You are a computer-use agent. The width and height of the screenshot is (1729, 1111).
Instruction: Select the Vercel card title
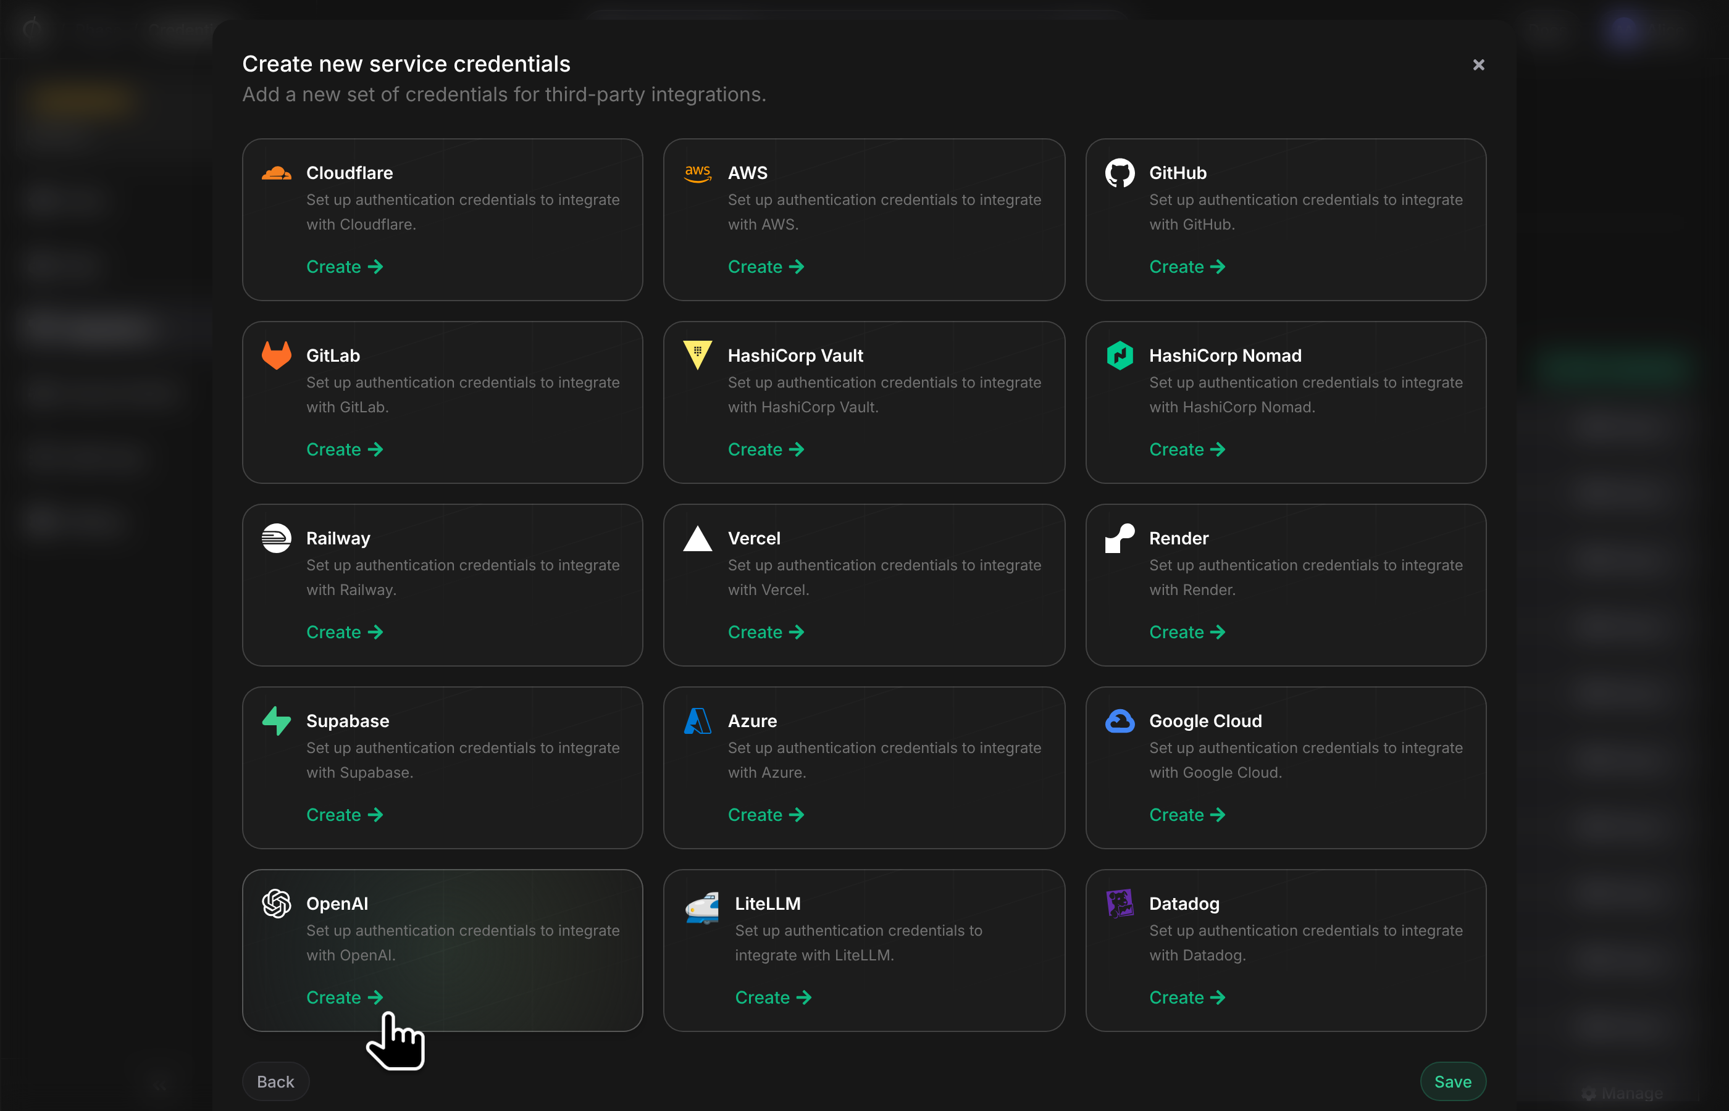(x=754, y=538)
